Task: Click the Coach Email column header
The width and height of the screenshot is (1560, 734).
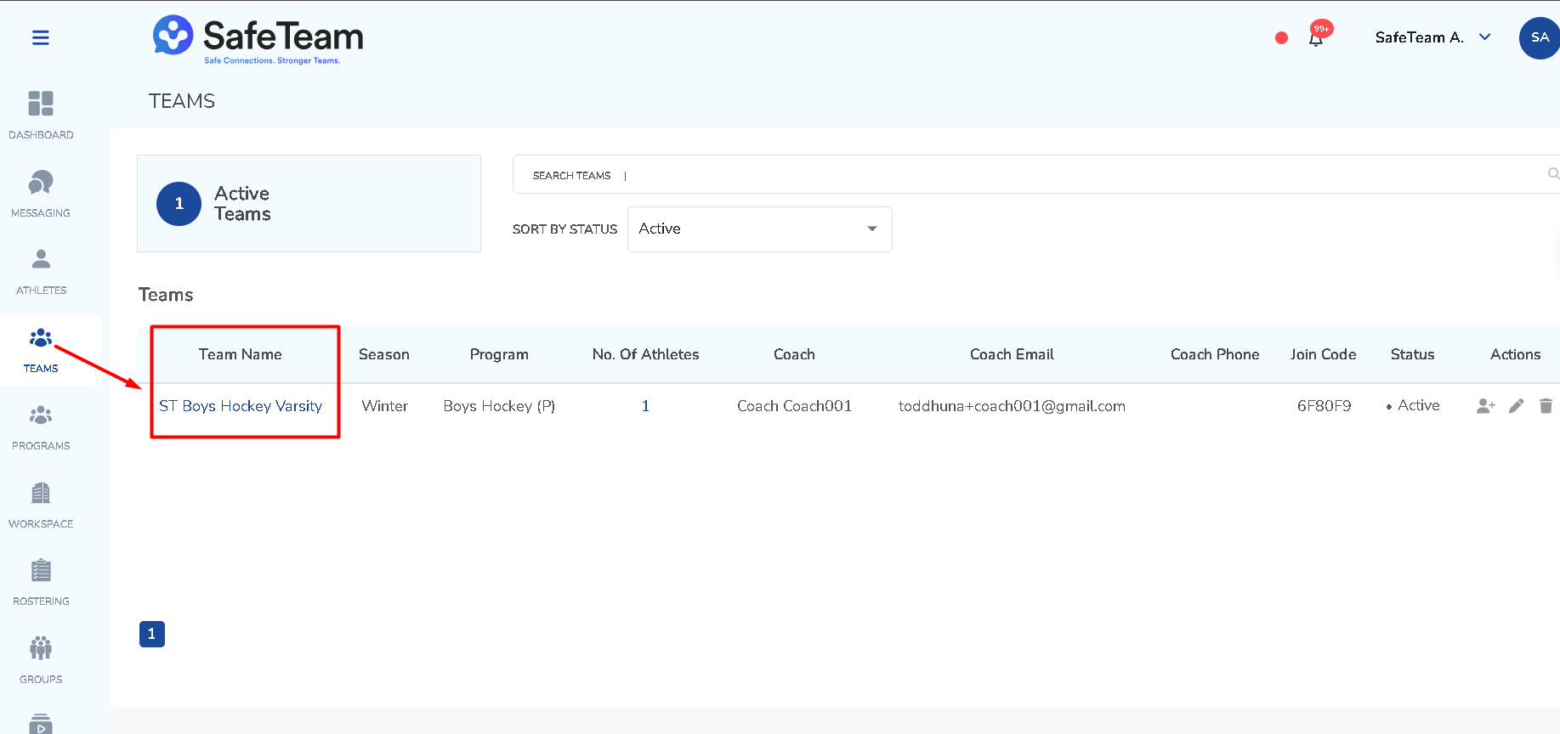Action: tap(1012, 354)
